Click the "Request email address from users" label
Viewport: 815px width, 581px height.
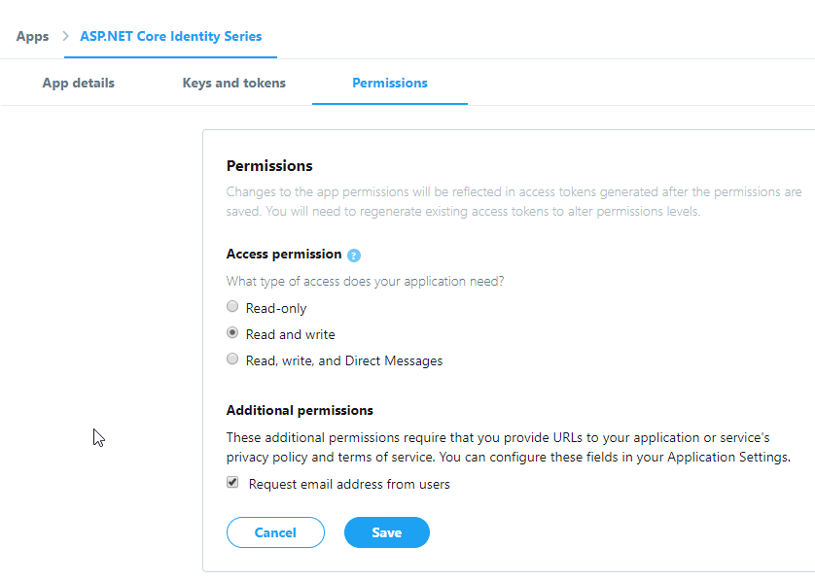pos(349,484)
